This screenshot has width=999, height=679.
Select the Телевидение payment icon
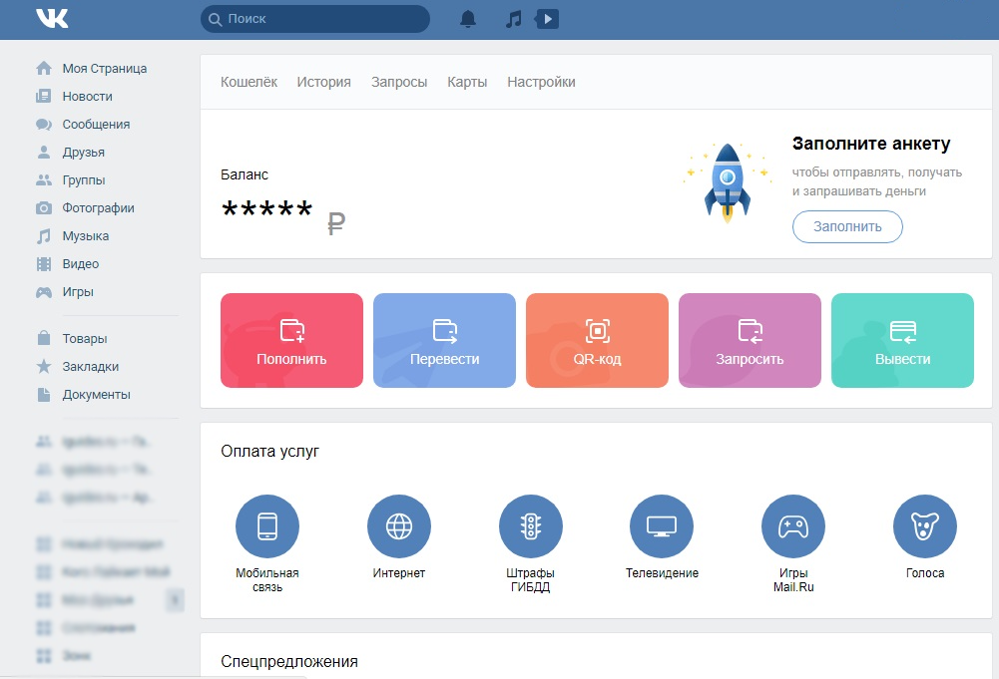[662, 526]
